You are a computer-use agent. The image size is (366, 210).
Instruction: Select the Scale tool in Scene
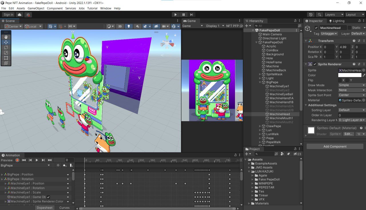coord(6,52)
